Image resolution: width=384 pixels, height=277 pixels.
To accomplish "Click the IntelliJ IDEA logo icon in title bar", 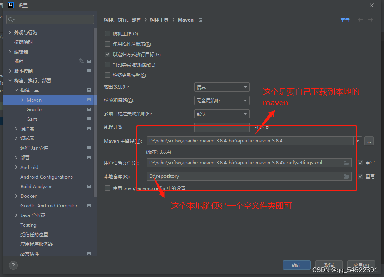I will point(10,5).
